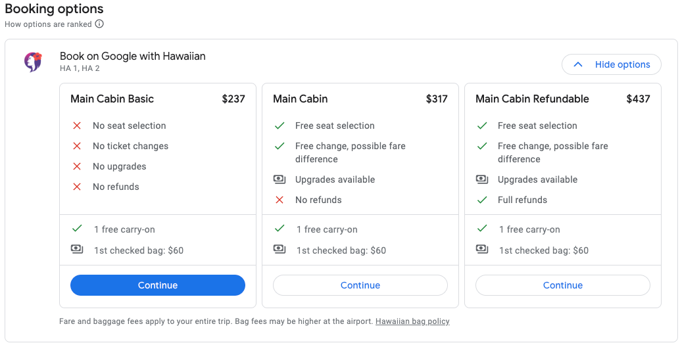This screenshot has width=680, height=345.
Task: Continue with Main Cabin $317 fare
Action: 360,285
